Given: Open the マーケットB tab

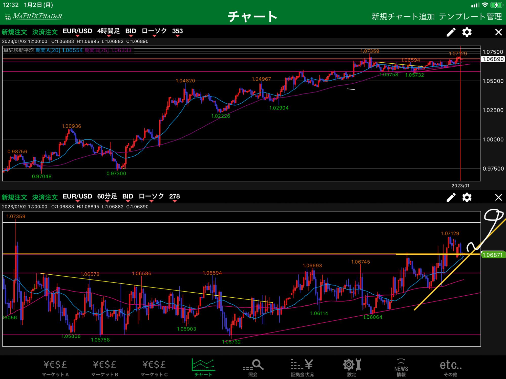Looking at the screenshot, I should (x=104, y=368).
